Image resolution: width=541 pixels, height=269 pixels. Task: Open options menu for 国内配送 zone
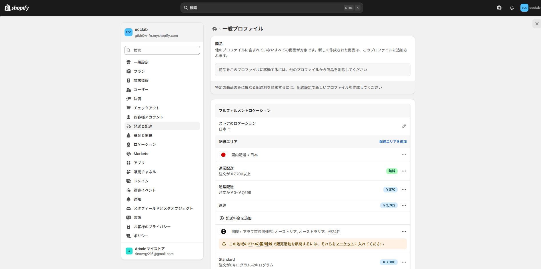click(404, 155)
